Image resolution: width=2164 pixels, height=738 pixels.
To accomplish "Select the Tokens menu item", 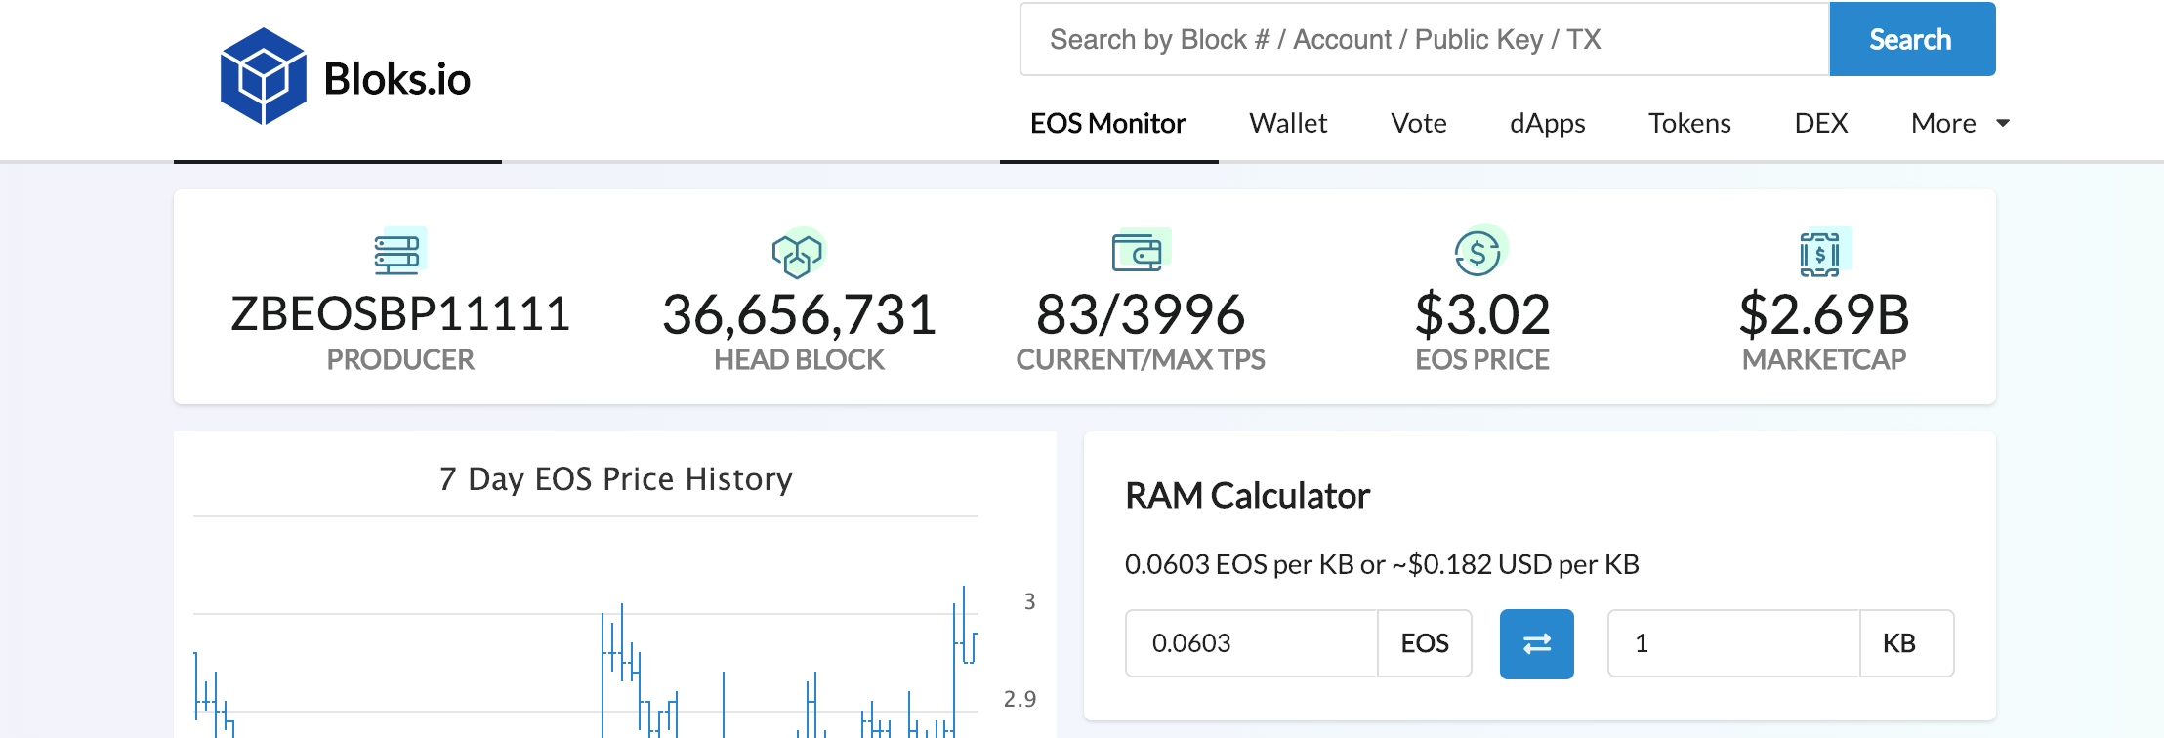I will (1689, 123).
